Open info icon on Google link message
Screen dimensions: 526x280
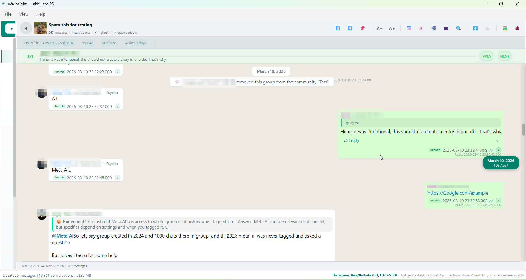(x=499, y=201)
